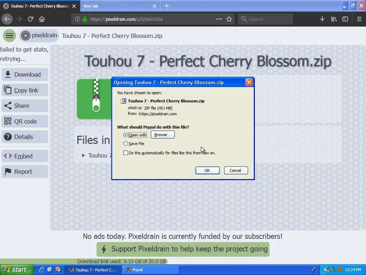Open the downloads arrow panel
The width and height of the screenshot is (366, 275).
point(322,19)
